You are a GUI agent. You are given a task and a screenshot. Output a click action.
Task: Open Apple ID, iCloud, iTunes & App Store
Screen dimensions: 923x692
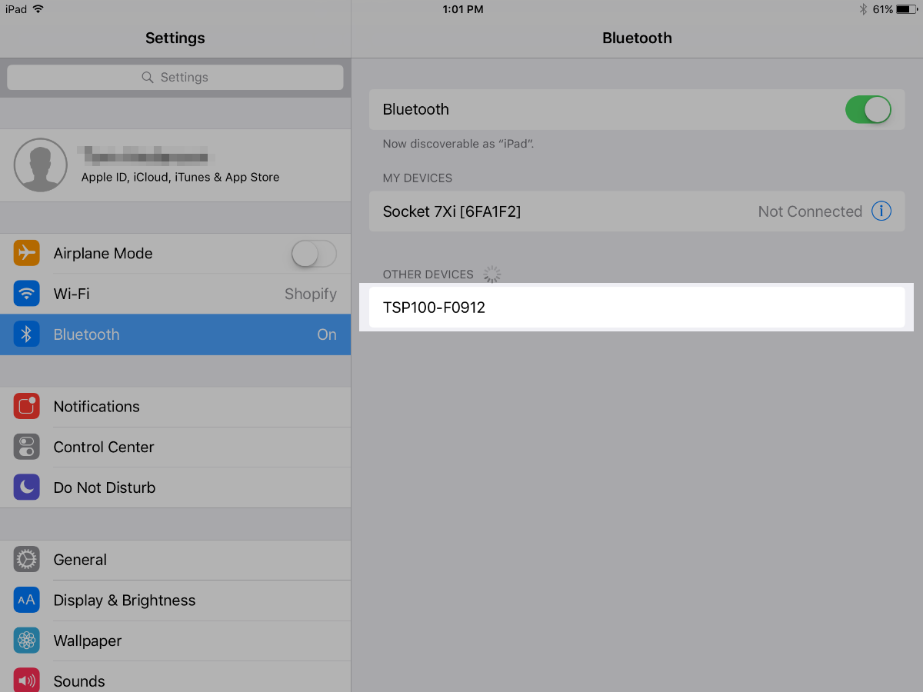coord(175,165)
